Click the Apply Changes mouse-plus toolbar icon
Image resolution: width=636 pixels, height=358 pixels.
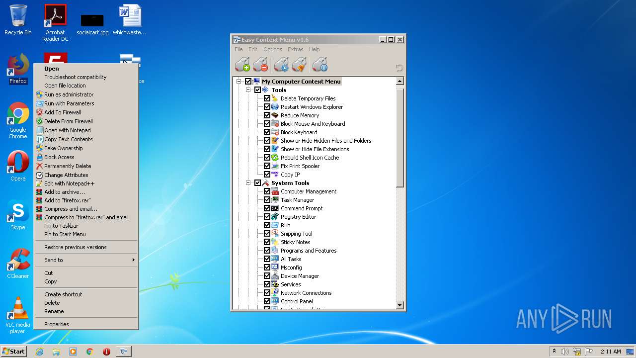pyautogui.click(x=242, y=65)
